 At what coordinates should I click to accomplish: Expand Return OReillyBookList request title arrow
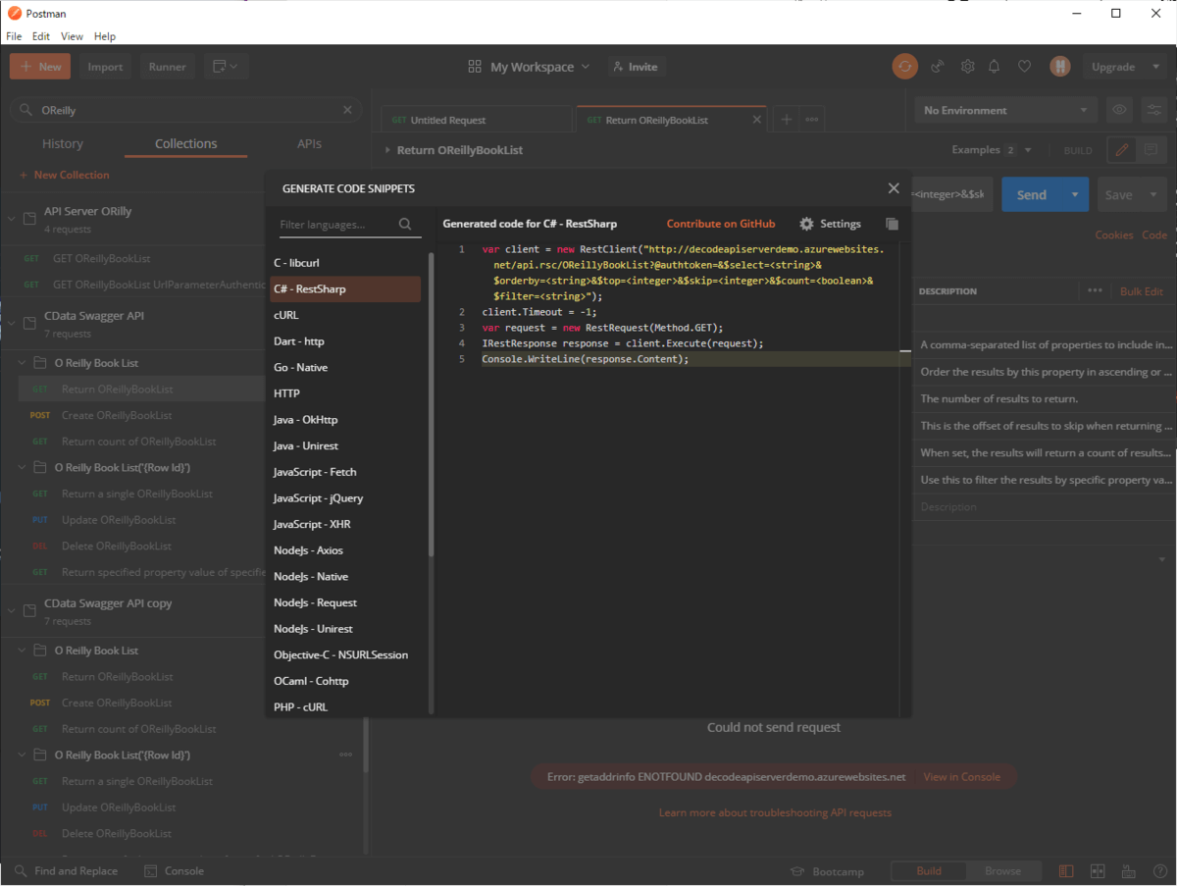[x=387, y=150]
